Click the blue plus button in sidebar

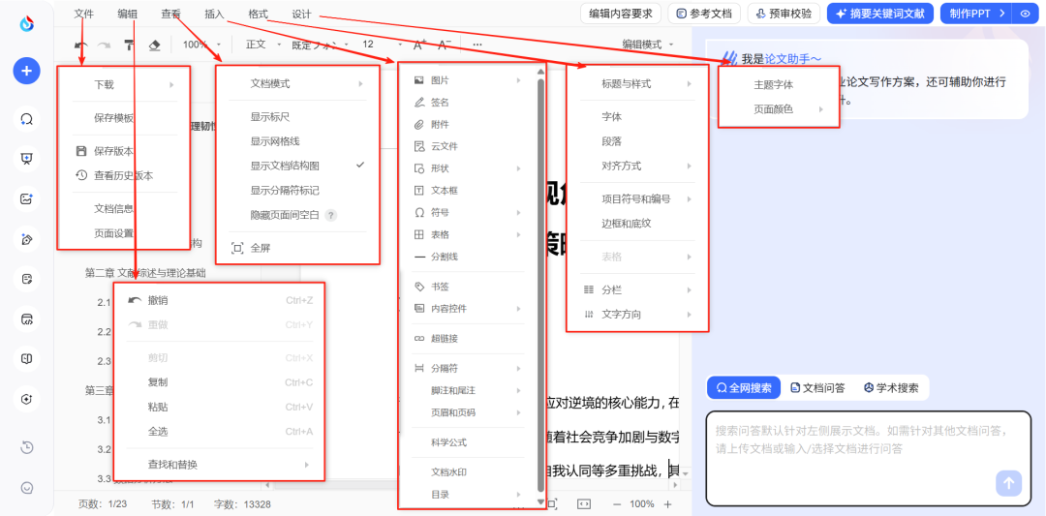[26, 71]
